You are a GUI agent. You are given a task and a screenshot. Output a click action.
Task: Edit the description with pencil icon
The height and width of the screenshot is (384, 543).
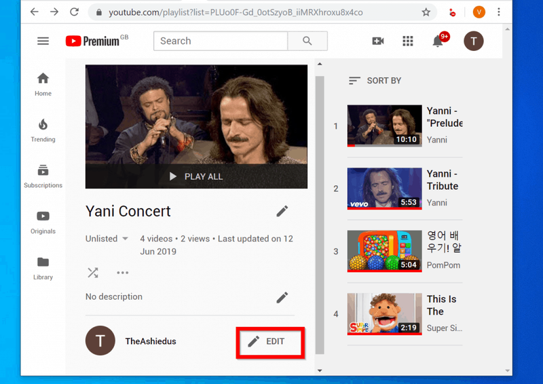tap(282, 297)
